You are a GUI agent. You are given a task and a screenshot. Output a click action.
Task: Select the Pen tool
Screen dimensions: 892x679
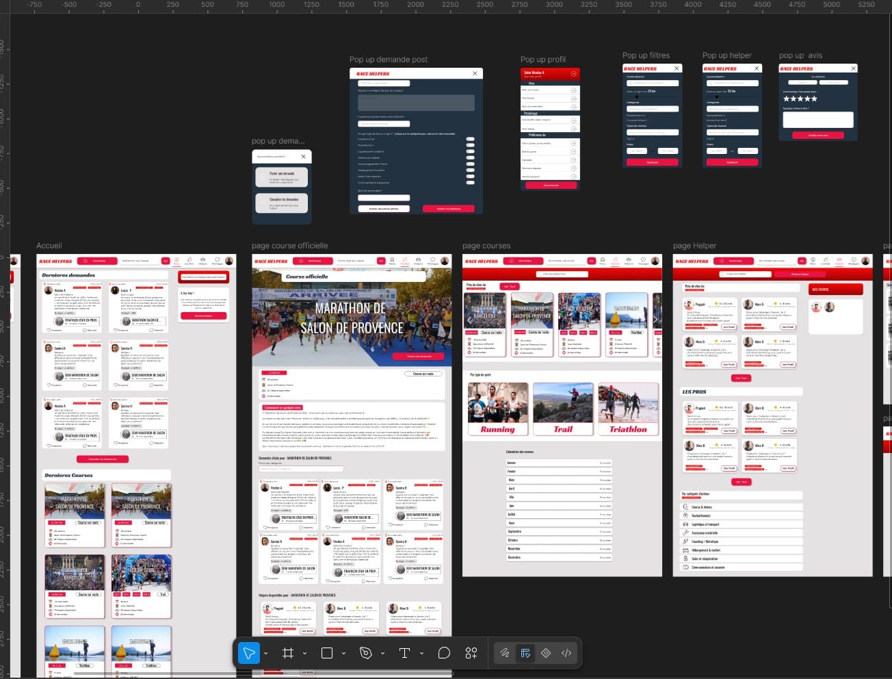[x=366, y=653]
